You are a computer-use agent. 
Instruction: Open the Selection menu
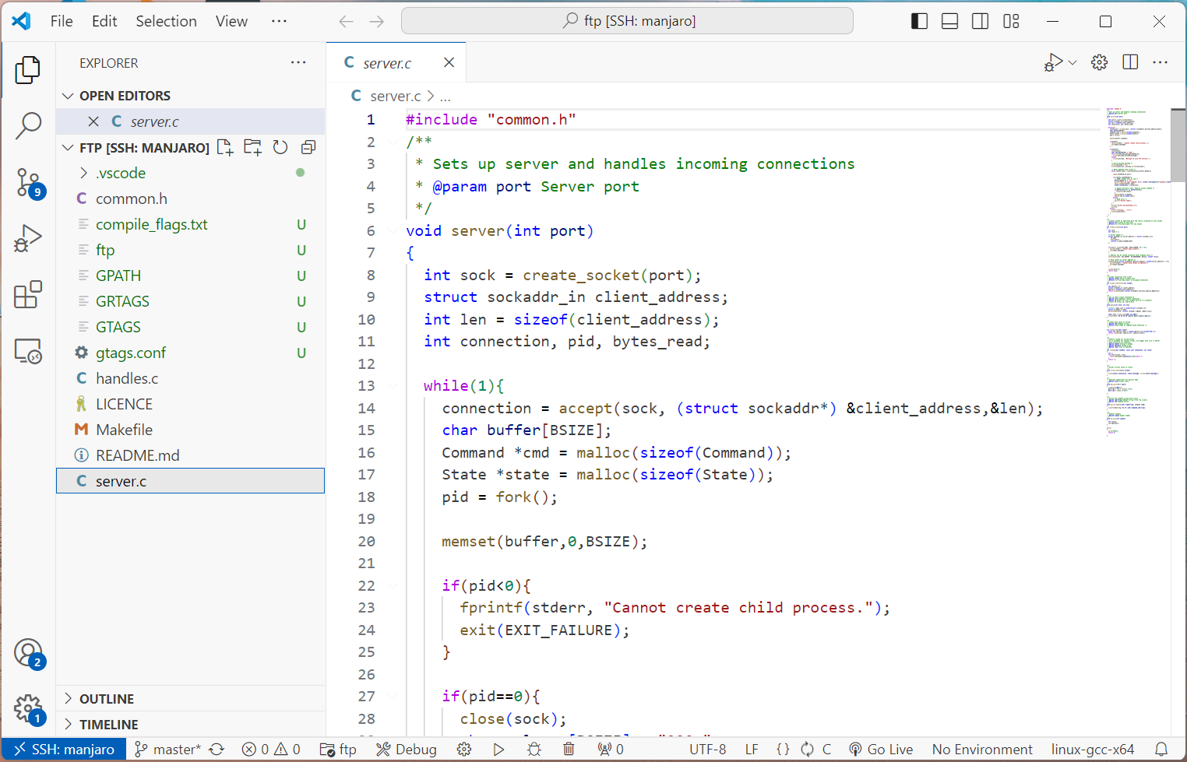pyautogui.click(x=166, y=21)
